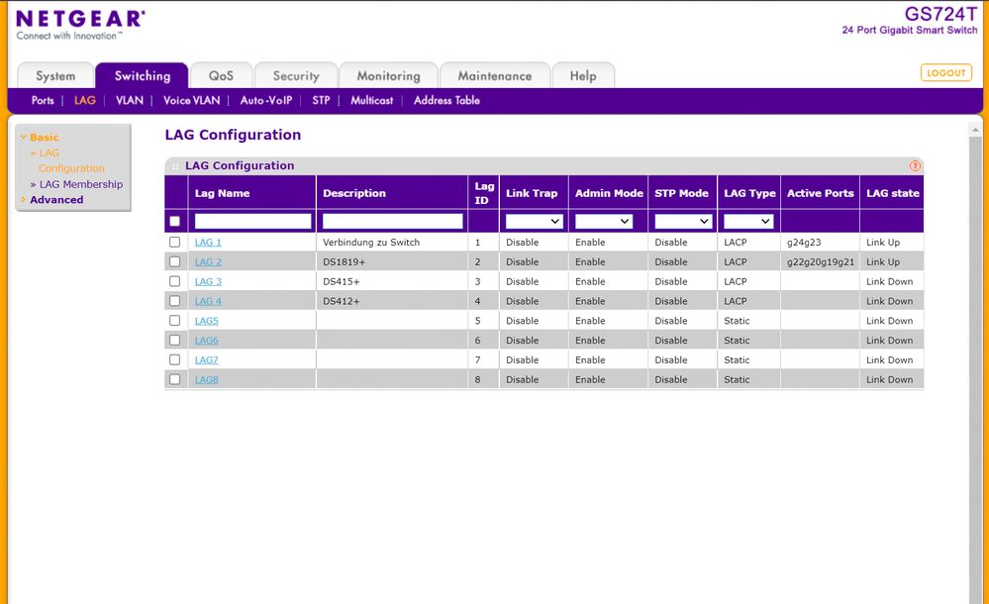This screenshot has width=989, height=604.
Task: Switch to the QoS tab
Action: pyautogui.click(x=220, y=75)
